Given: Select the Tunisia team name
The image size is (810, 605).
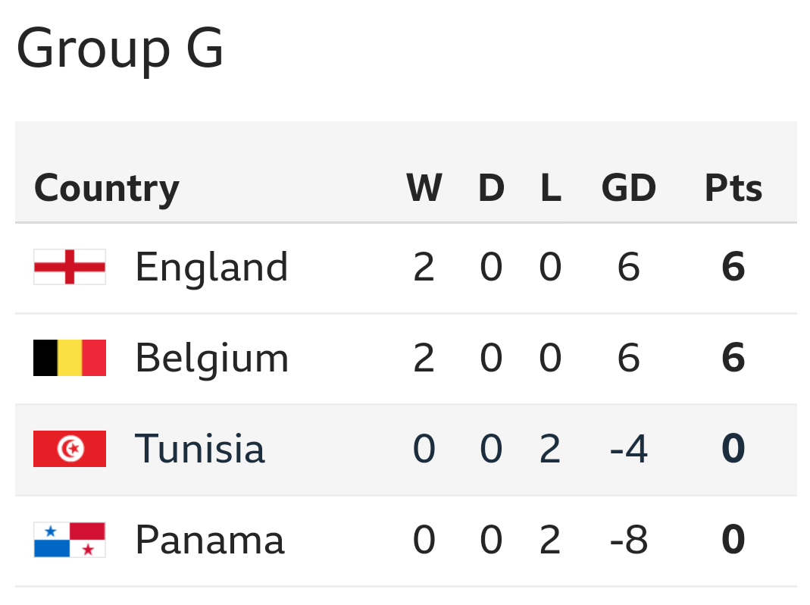Looking at the screenshot, I should click(x=199, y=449).
